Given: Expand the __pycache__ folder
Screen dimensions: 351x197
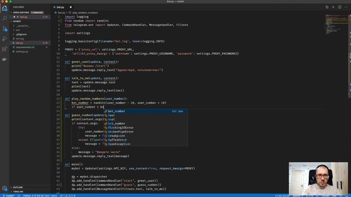Looking at the screenshot, I should point(22,26).
